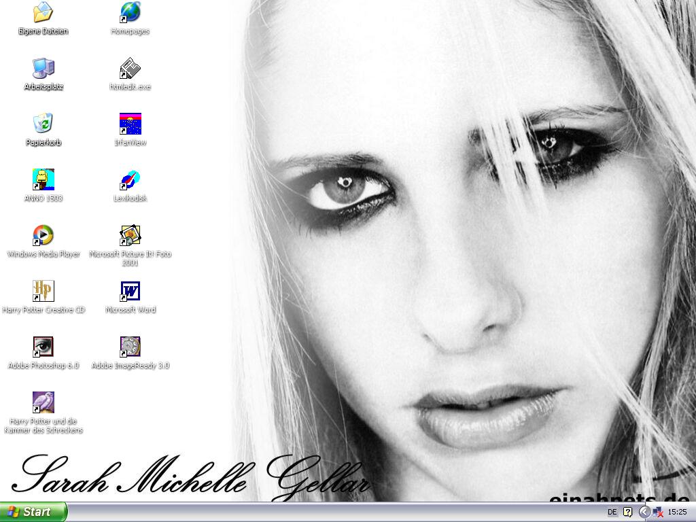Viewport: 696px width, 522px height.
Task: Select Harry Potter Kammer des Schreckens icon
Action: pos(43,402)
